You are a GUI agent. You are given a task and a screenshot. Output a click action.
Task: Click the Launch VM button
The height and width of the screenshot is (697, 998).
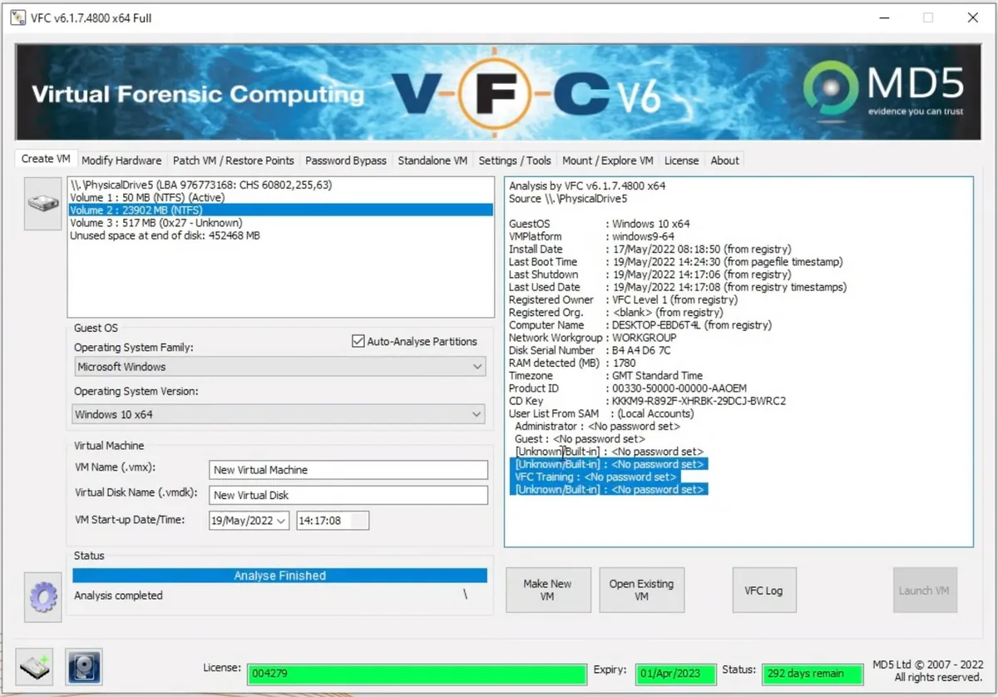(925, 591)
